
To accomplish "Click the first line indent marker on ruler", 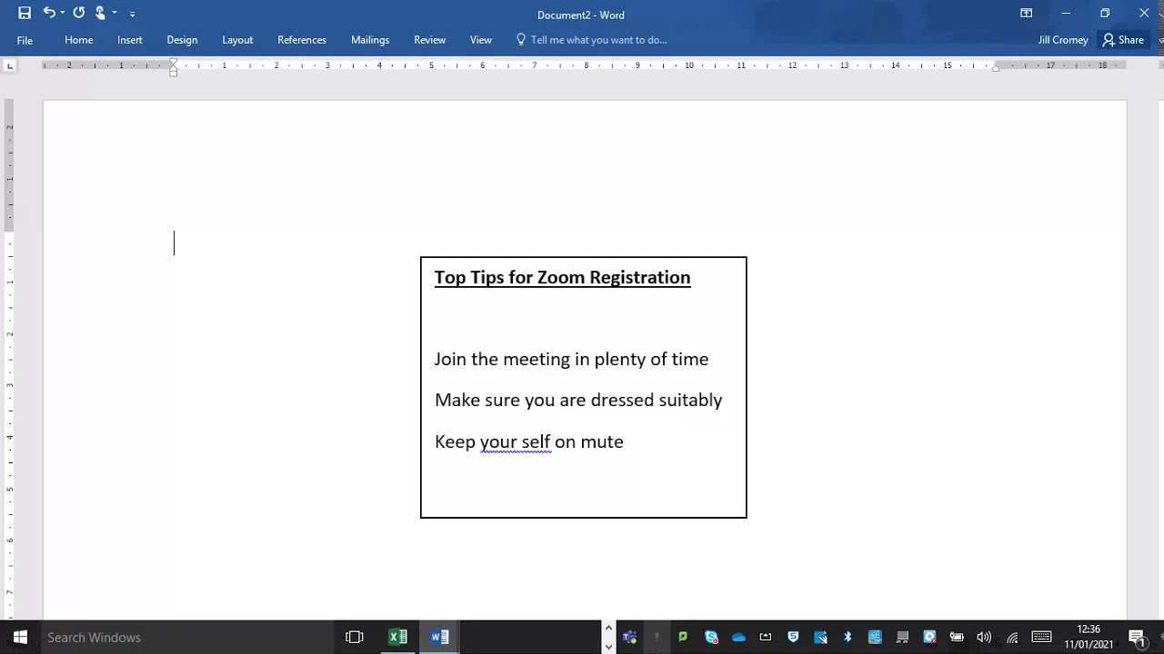I will click(174, 62).
